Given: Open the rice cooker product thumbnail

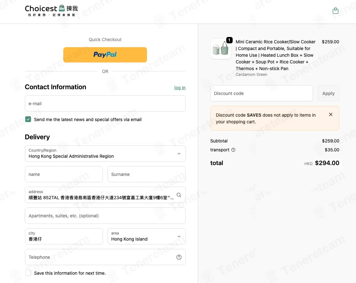Looking at the screenshot, I should pos(221,49).
